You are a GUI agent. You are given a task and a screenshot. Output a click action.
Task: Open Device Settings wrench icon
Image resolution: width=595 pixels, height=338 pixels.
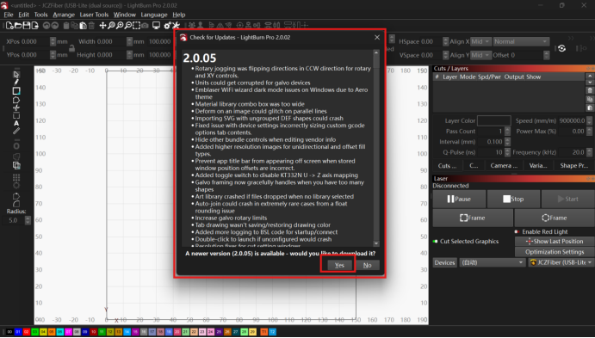pyautogui.click(x=176, y=26)
